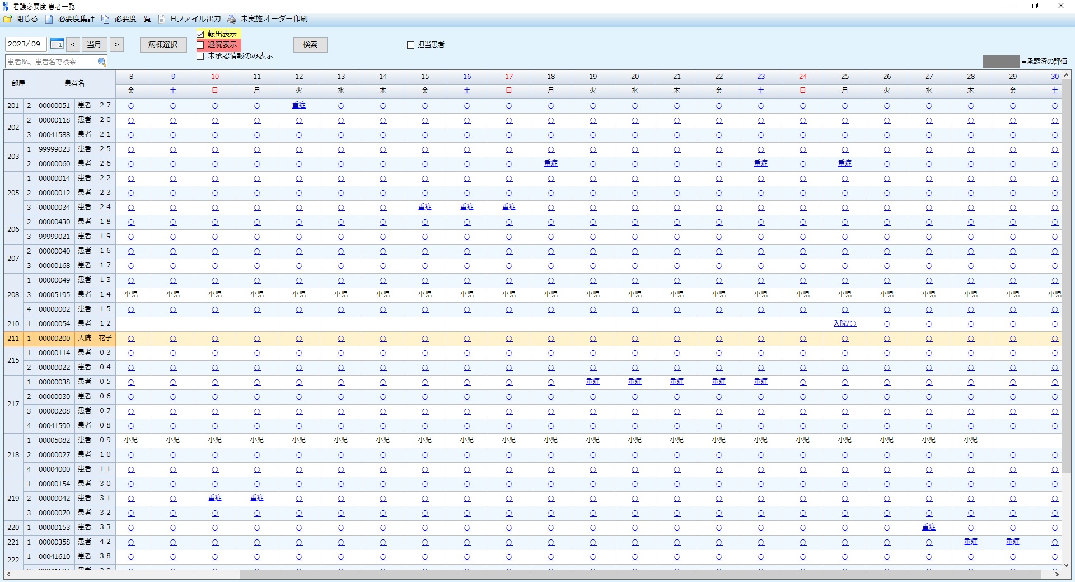
Task: Click the Hファイル出力 file icon
Action: tap(162, 19)
